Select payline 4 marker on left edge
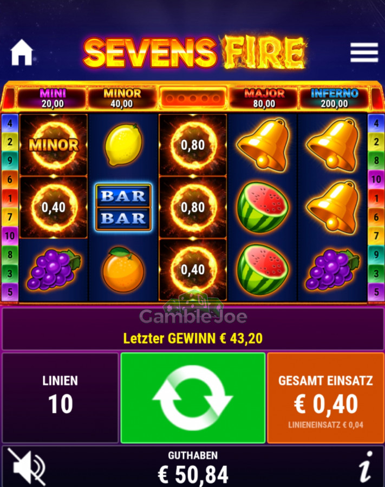Image resolution: width=385 pixels, height=487 pixels. (10, 123)
